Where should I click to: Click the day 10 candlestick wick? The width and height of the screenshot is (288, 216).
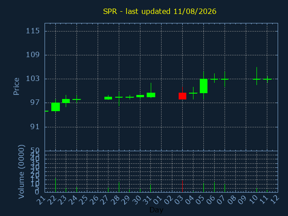pos(256,76)
